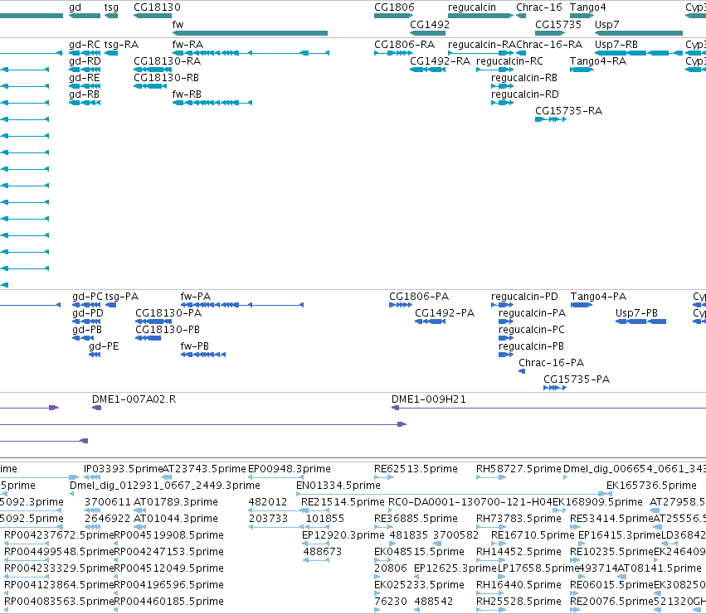Select protein regucalcin-PB
Image resolution: width=706 pixels, height=614 pixels.
pyautogui.click(x=506, y=355)
